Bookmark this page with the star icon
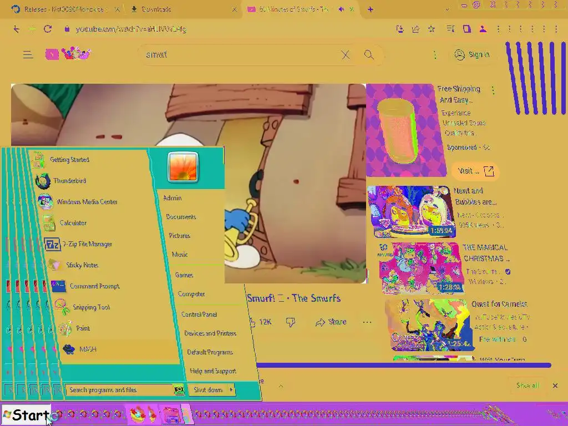 (x=432, y=29)
